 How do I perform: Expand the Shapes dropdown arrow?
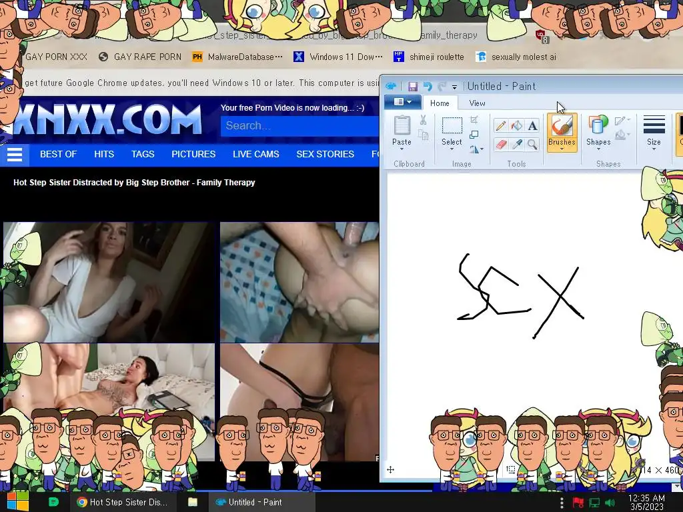[598, 149]
